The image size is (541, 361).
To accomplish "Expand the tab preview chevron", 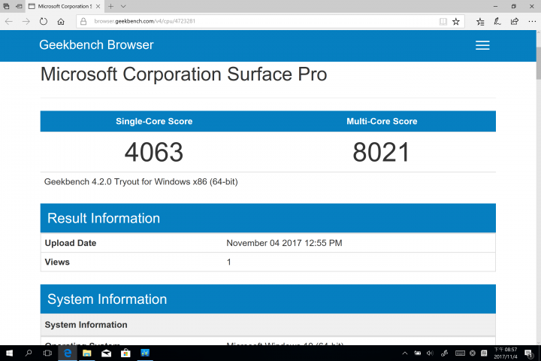I will [123, 6].
